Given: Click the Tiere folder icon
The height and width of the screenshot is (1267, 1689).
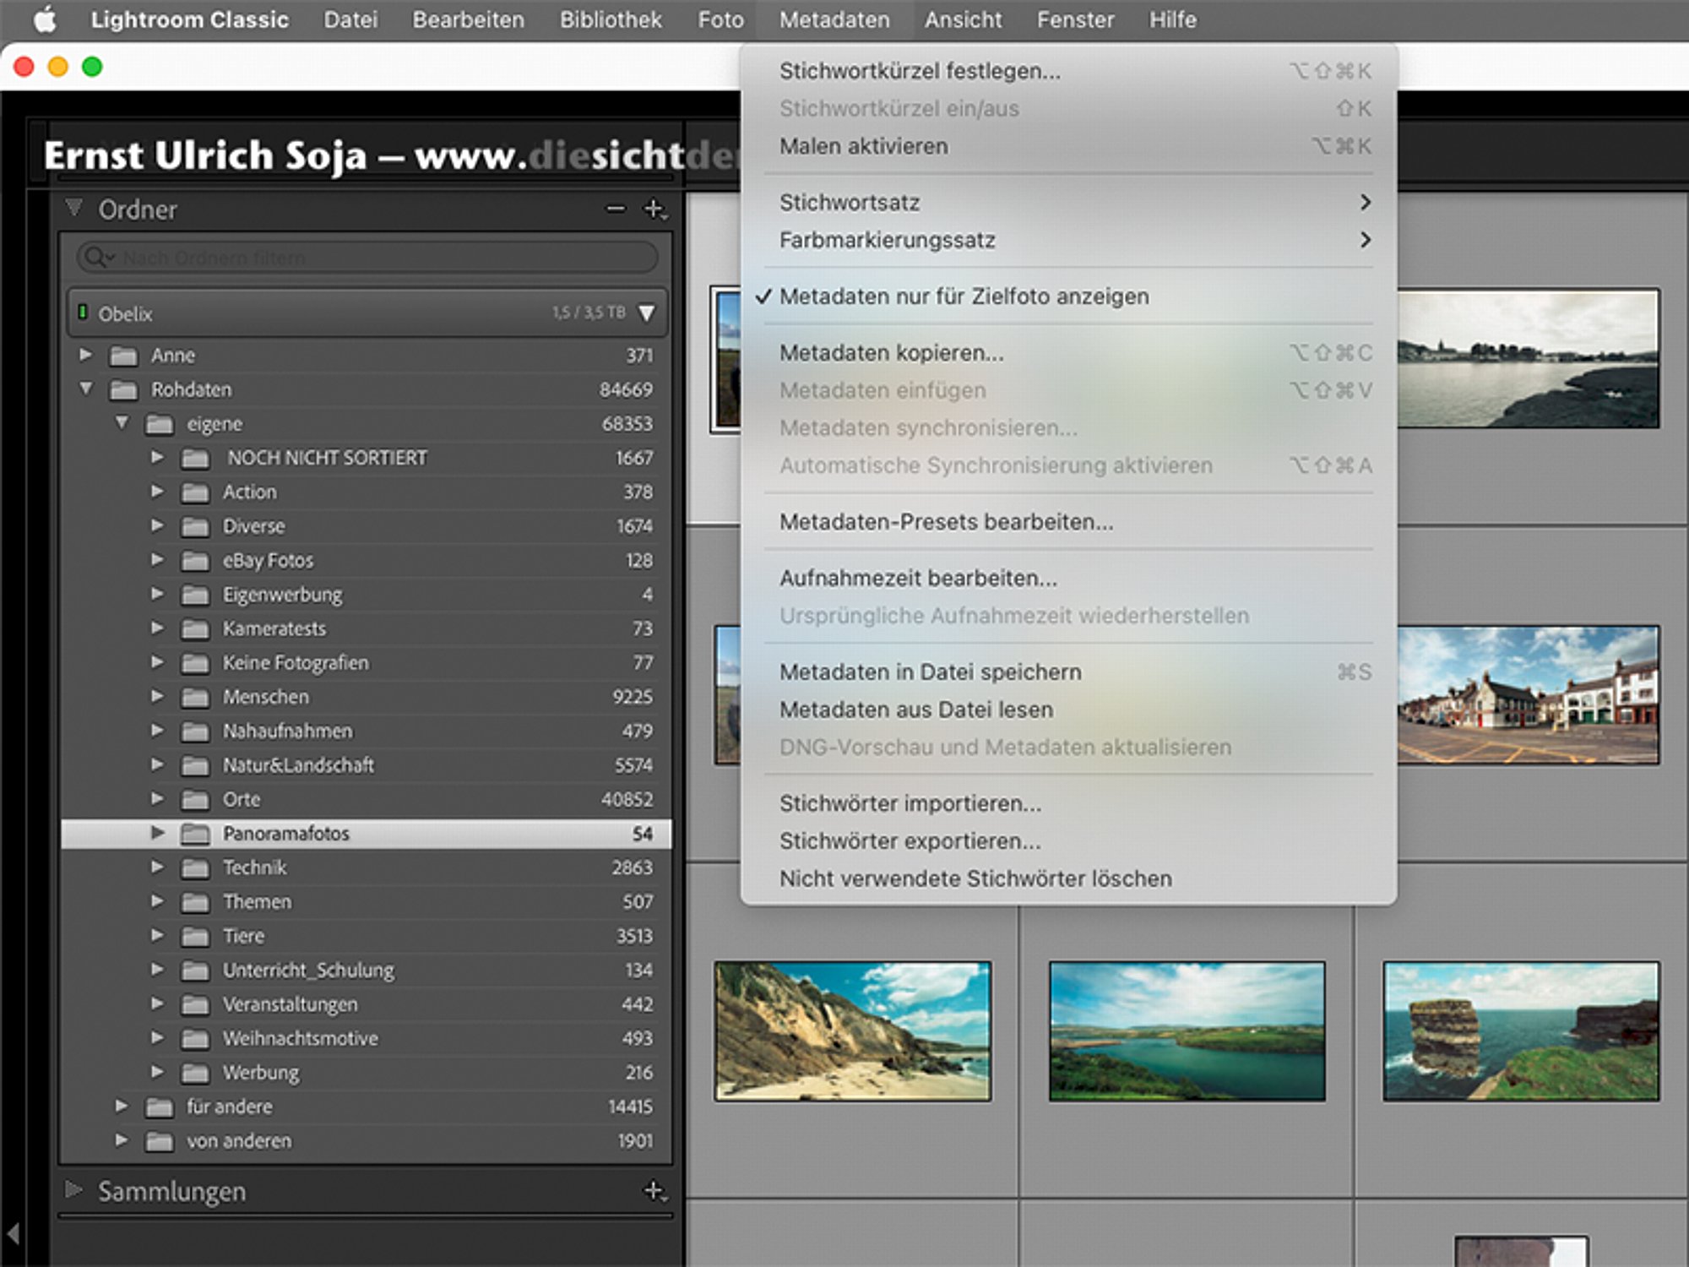Looking at the screenshot, I should 195,936.
